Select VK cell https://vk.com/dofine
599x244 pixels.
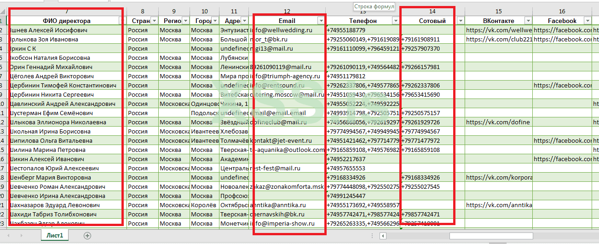point(499,122)
